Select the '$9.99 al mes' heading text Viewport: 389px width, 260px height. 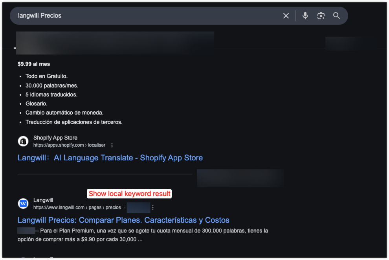(x=34, y=64)
